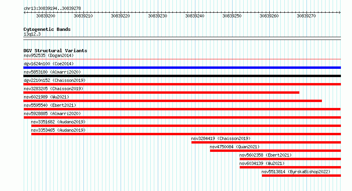The width and height of the screenshot is (352, 191).
Task: Open the nsv6021989 (Wu2021) label
Action: coord(46,97)
